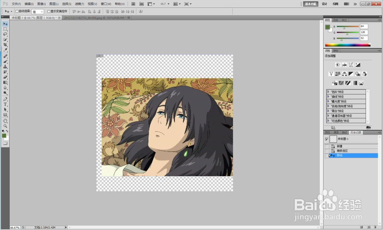Swap foreground and background colors
383x230 pixels.
7,131
